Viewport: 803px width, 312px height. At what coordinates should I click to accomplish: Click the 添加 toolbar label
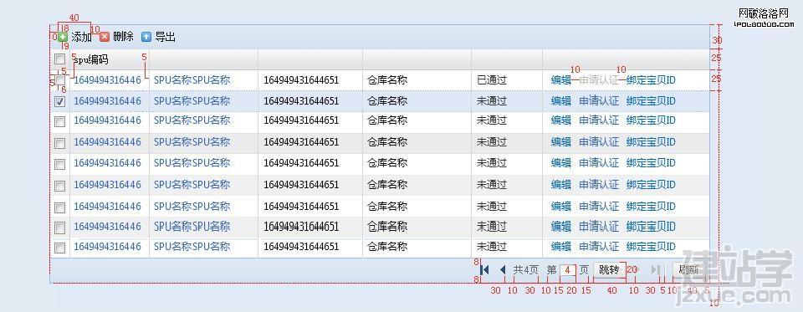[x=81, y=37]
